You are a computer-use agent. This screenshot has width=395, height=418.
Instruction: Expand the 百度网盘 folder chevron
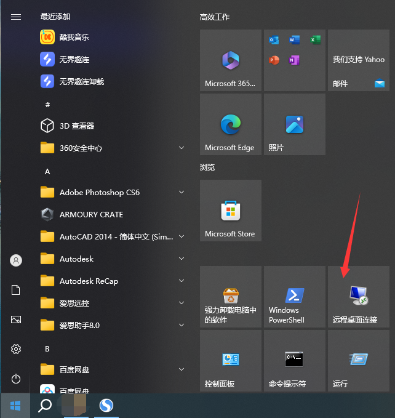[182, 369]
